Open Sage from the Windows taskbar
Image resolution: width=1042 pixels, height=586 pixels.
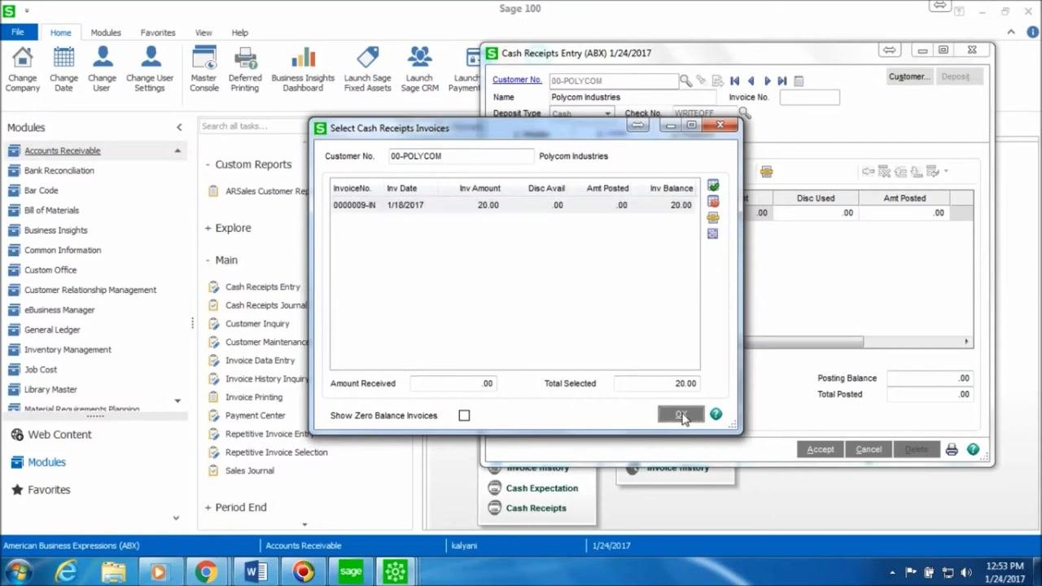pos(351,571)
